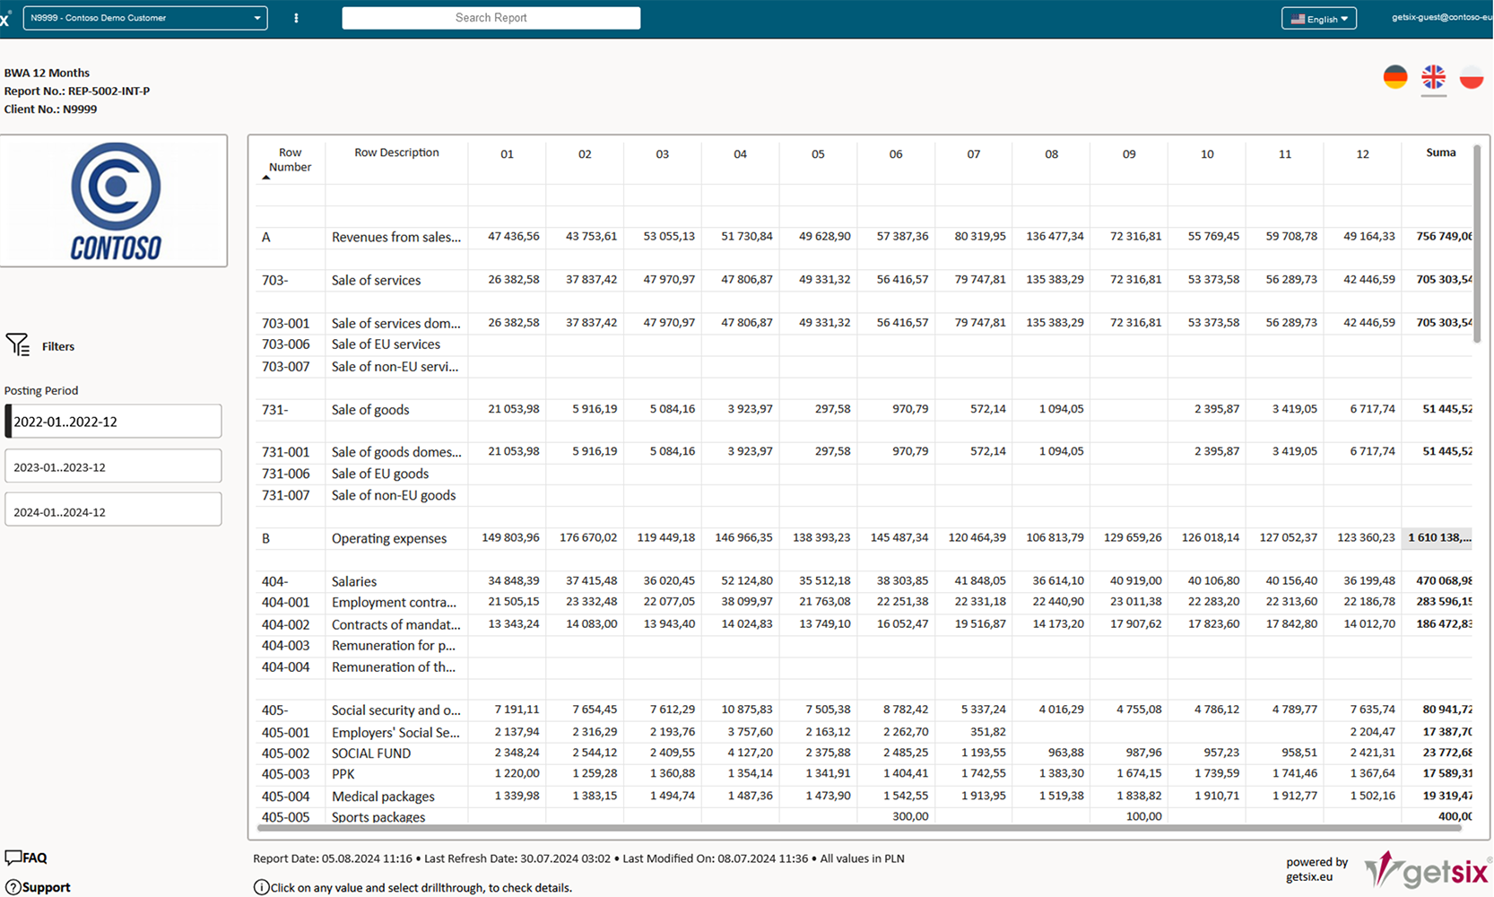Click the user email getsix-guest@contoso

click(x=1440, y=17)
